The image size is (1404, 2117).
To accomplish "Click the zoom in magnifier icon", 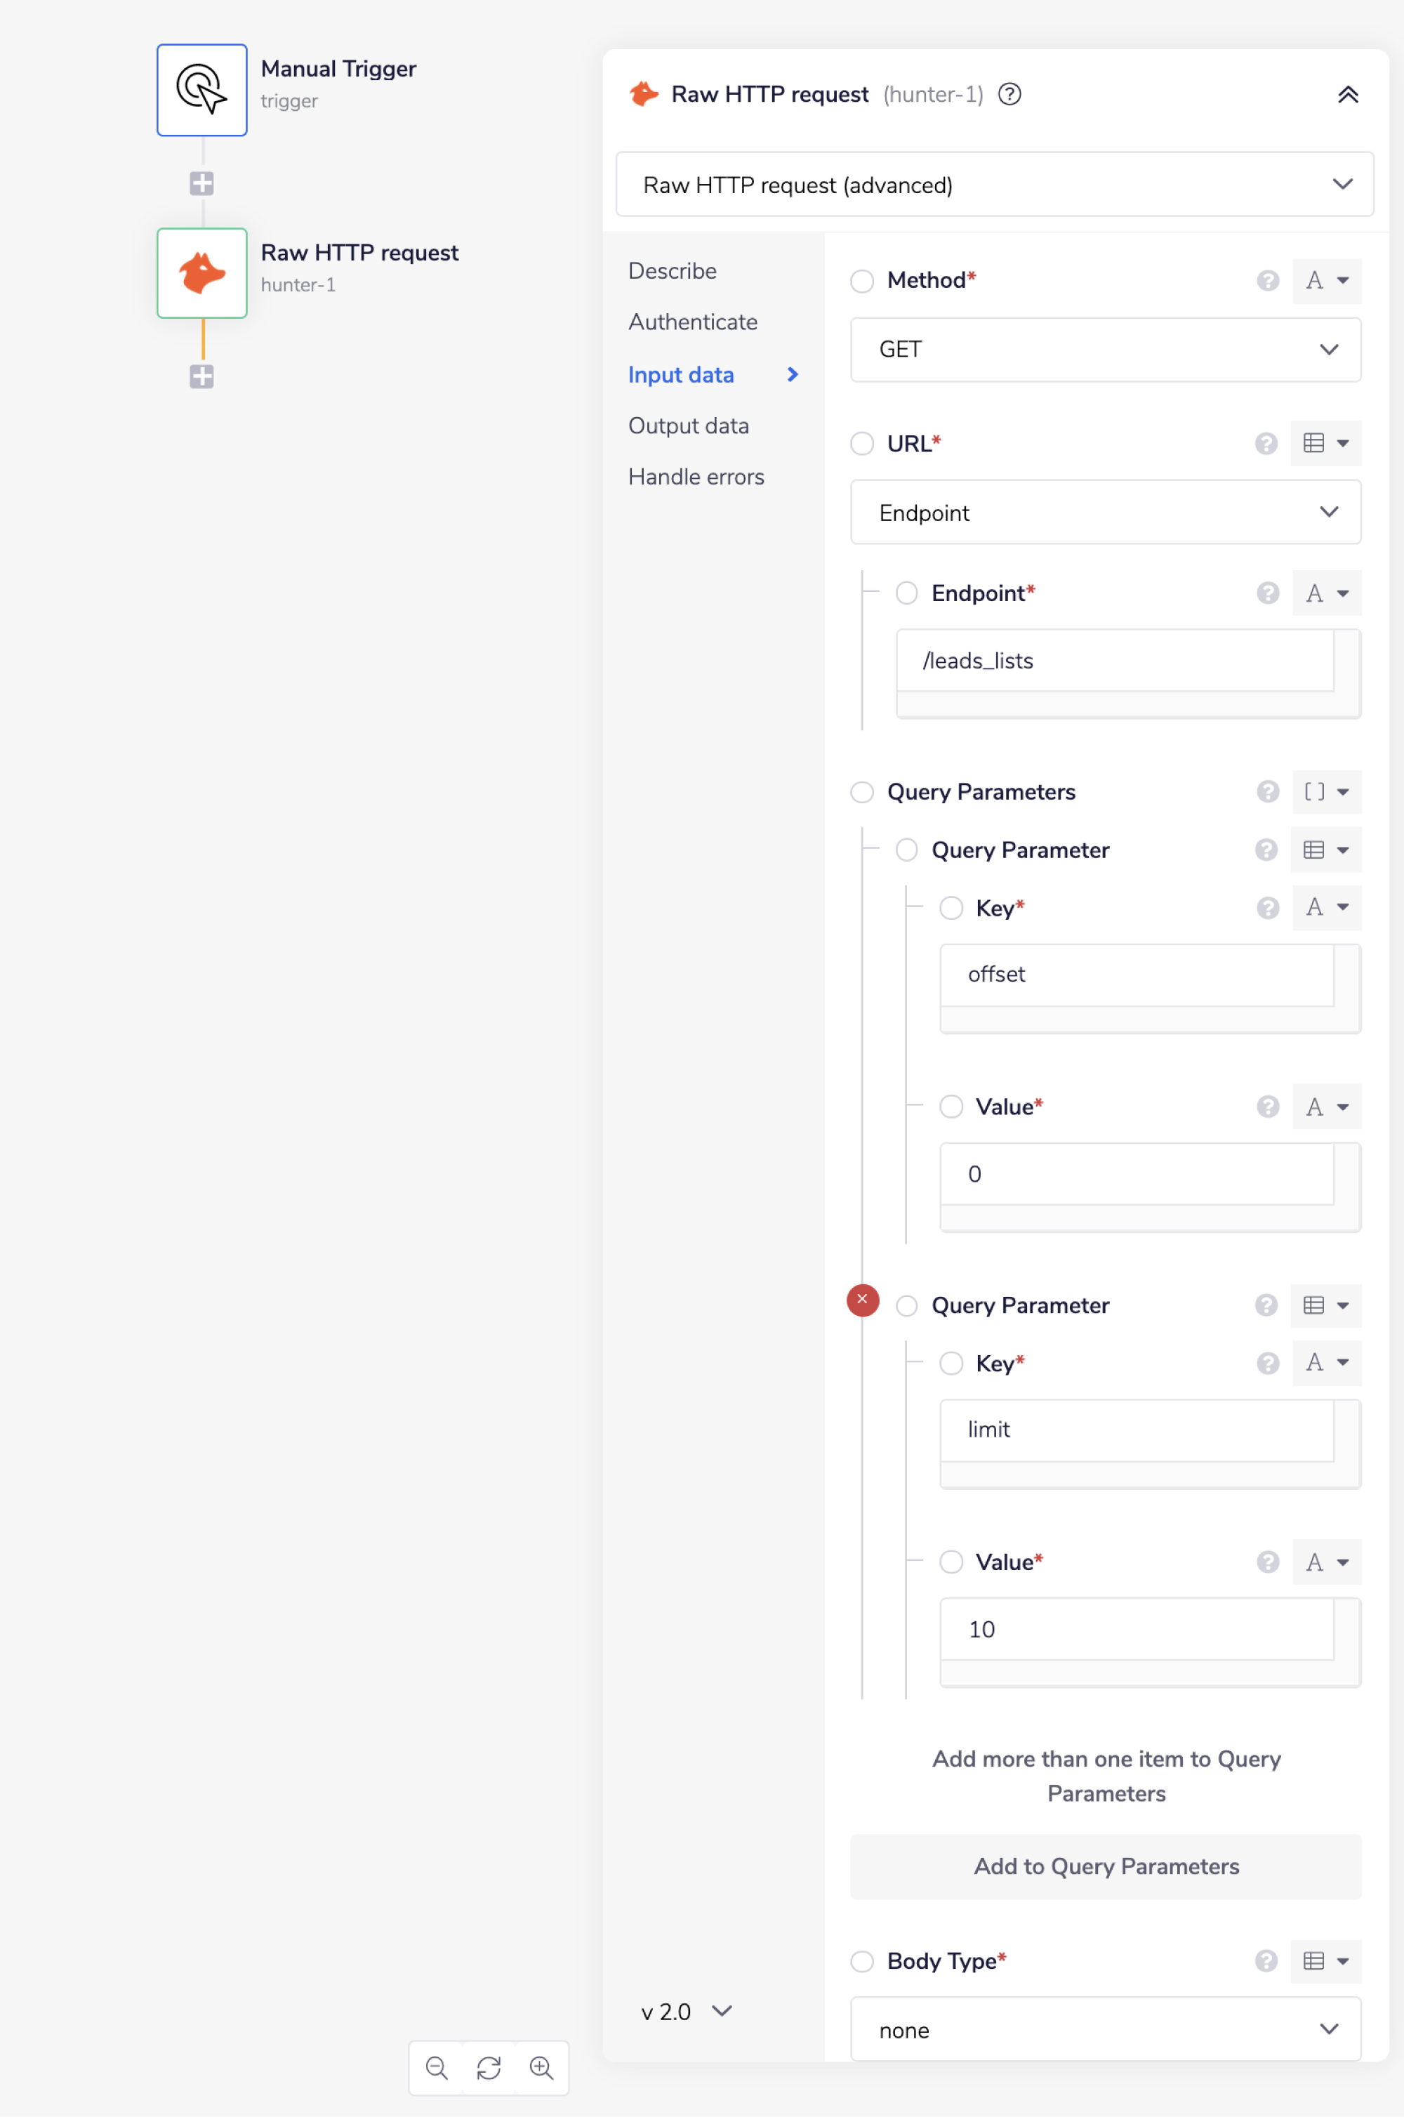I will point(541,2068).
